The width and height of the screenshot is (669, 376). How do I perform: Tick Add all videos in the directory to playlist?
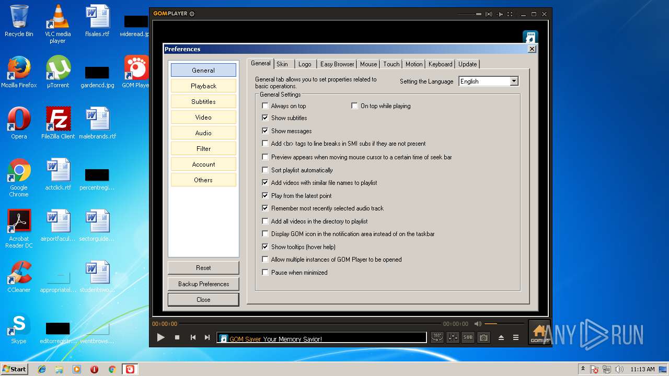point(265,221)
